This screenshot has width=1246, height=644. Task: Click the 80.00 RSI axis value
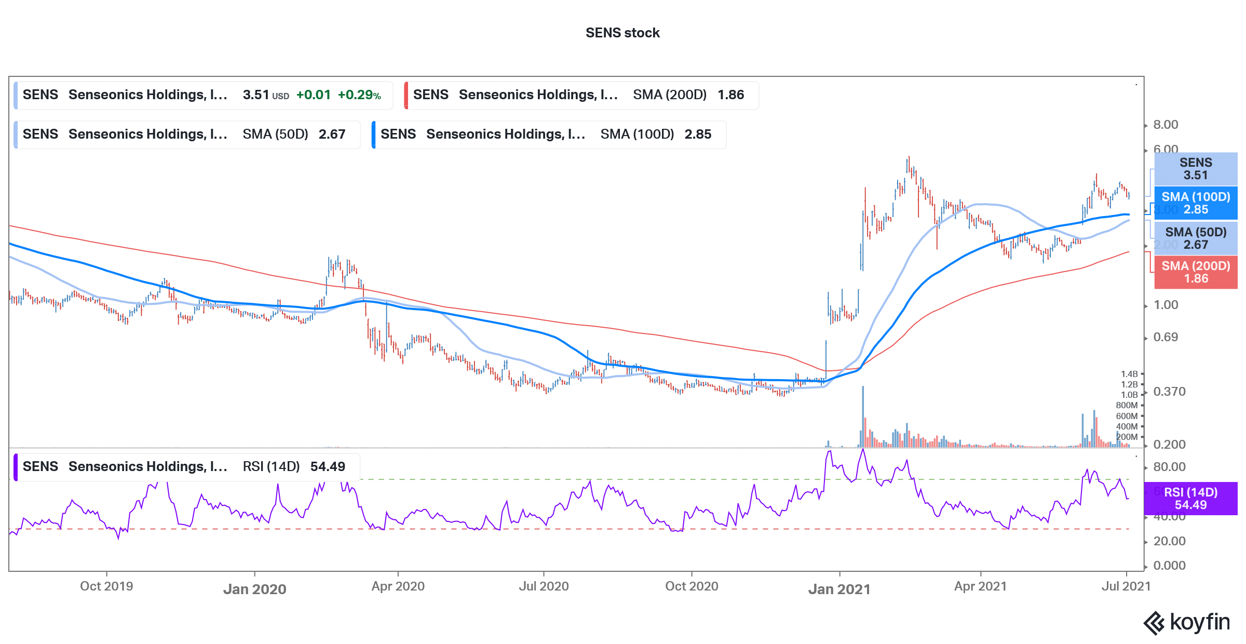[x=1169, y=467]
